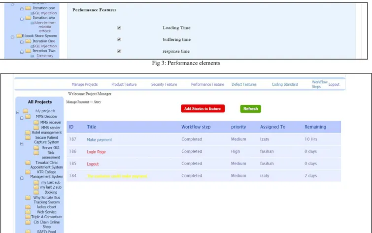Click the Manage Payment breadcrumb link
Viewport: 372px width, 233px height.
click(77, 102)
